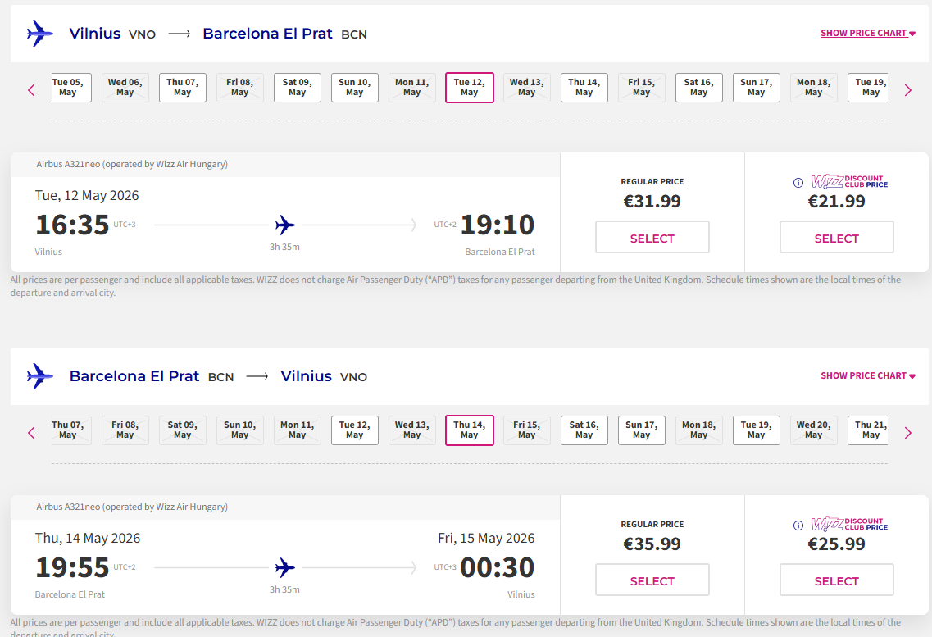The image size is (932, 637).
Task: Select the €21.99 Discount Club outbound fare
Action: pyautogui.click(x=836, y=239)
